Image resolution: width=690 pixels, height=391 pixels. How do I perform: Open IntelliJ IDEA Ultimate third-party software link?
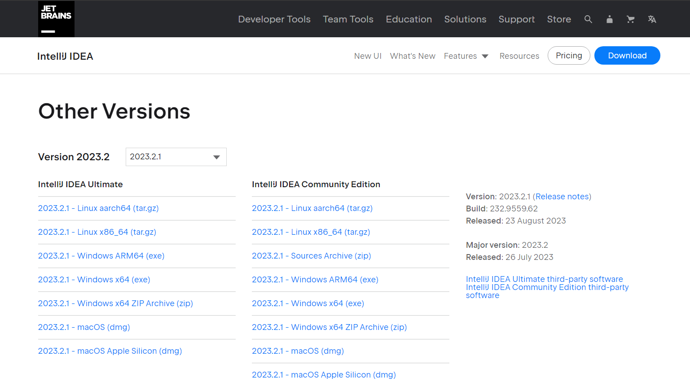point(544,279)
